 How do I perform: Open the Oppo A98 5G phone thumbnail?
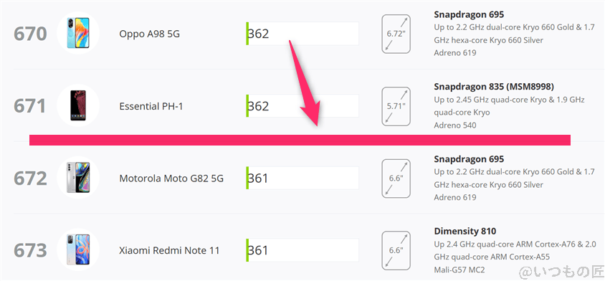78,33
